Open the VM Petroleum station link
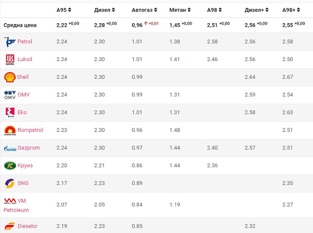This screenshot has height=233, width=313. coord(16,205)
